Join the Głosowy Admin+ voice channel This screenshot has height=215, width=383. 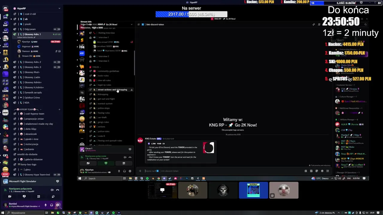(37, 82)
